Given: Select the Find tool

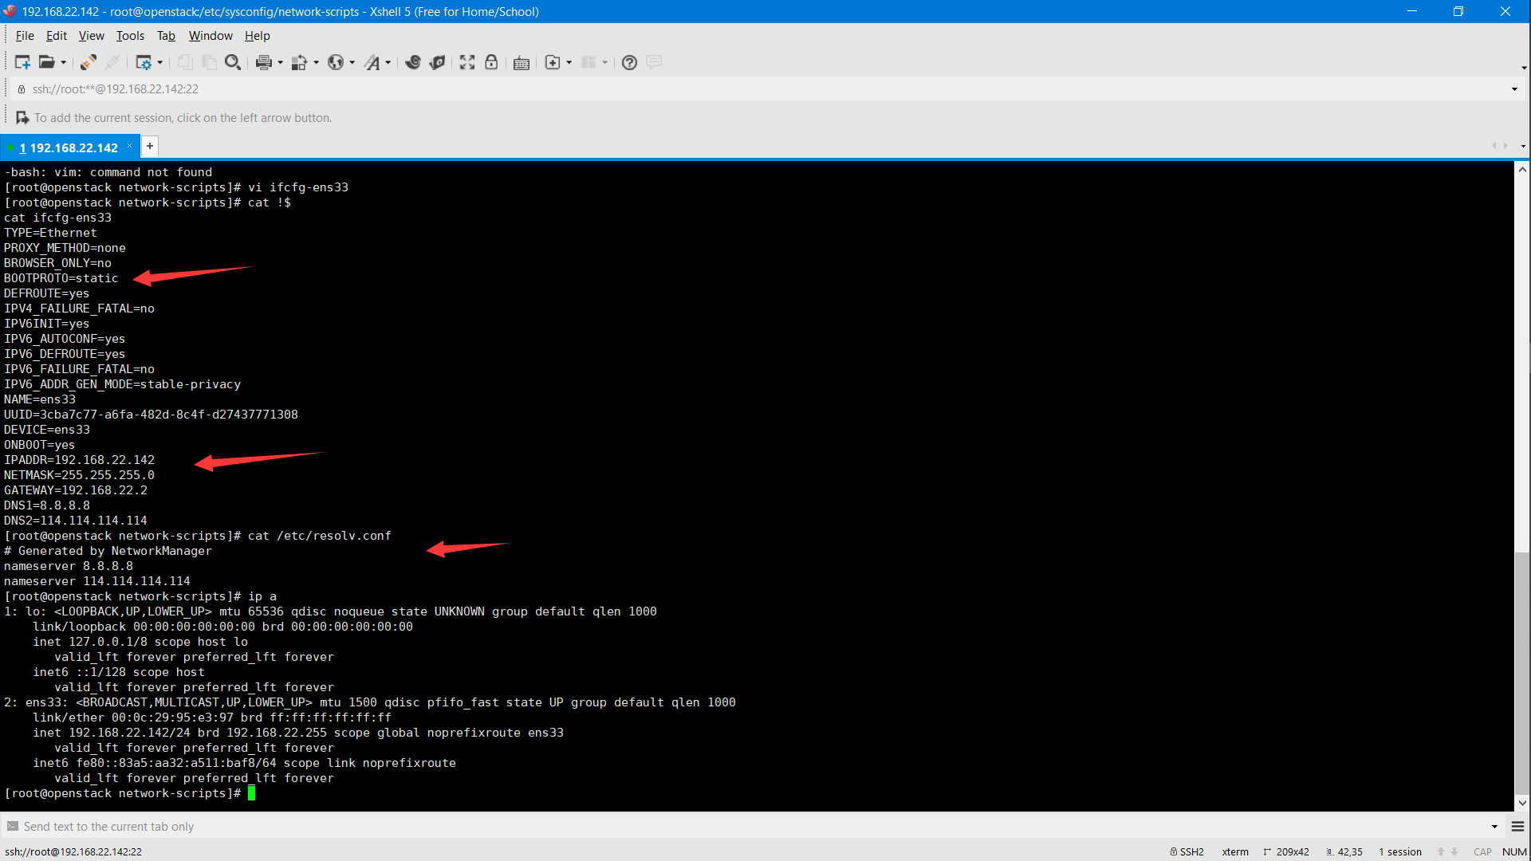Looking at the screenshot, I should click(x=234, y=62).
